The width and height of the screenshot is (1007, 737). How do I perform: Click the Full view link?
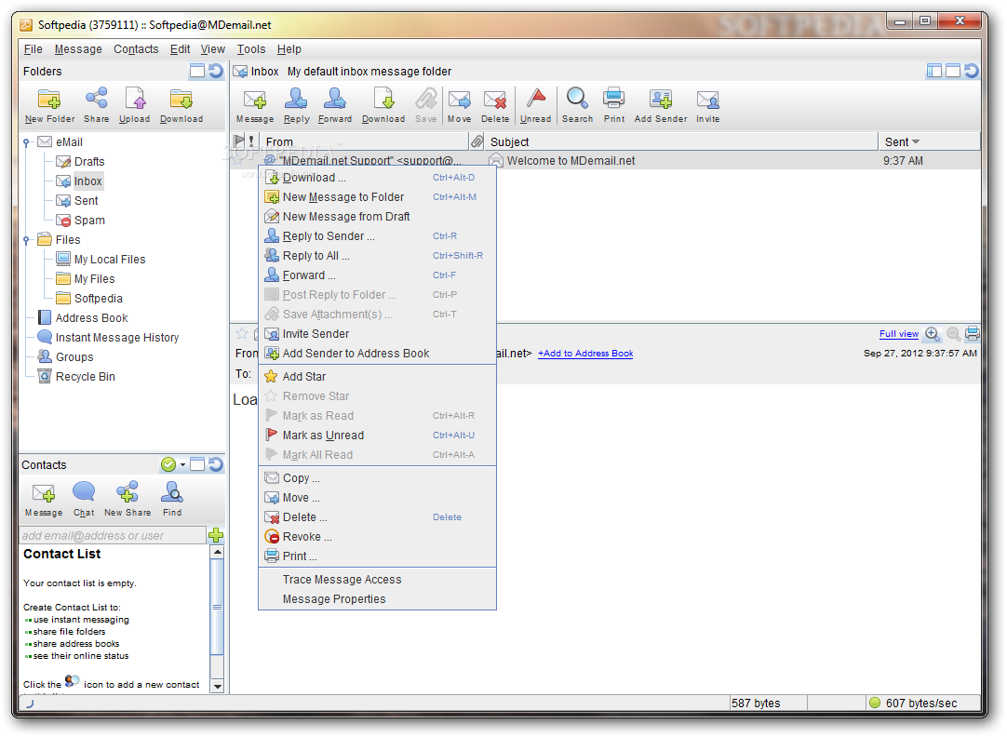tap(898, 334)
